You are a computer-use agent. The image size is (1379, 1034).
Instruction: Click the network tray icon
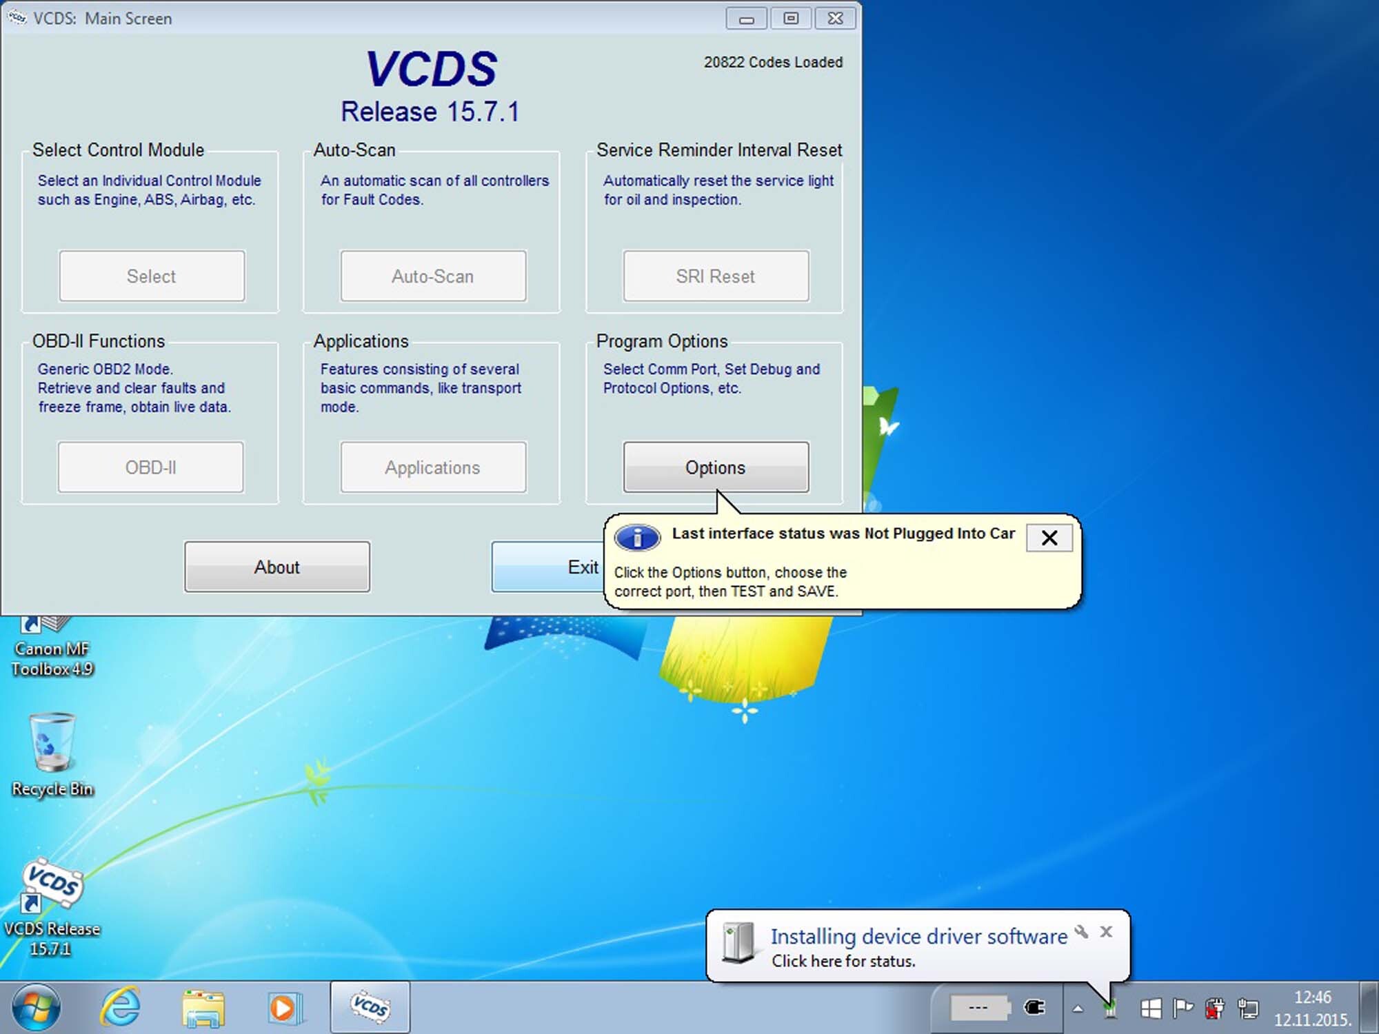click(1248, 1008)
